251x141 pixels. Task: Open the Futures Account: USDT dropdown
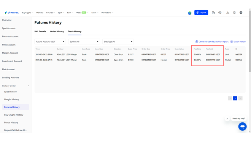pos(50,41)
